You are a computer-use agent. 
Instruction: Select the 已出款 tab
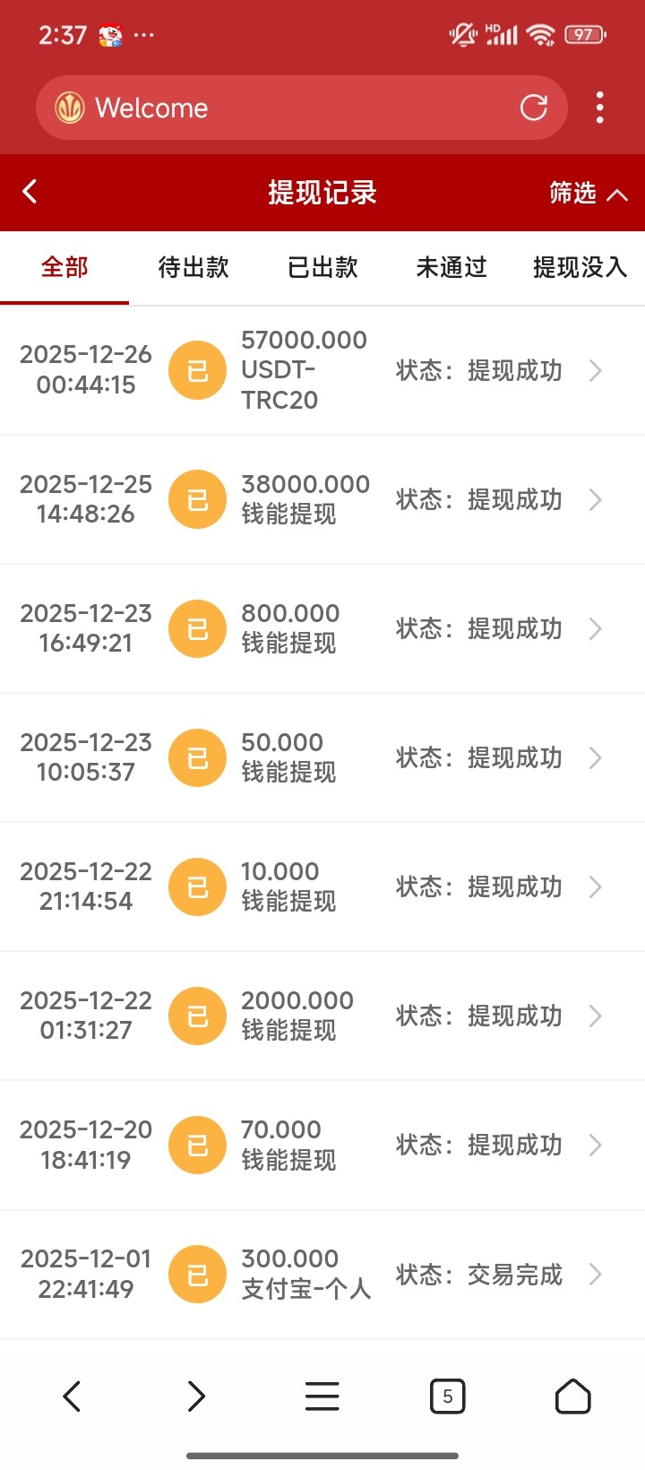click(x=322, y=267)
